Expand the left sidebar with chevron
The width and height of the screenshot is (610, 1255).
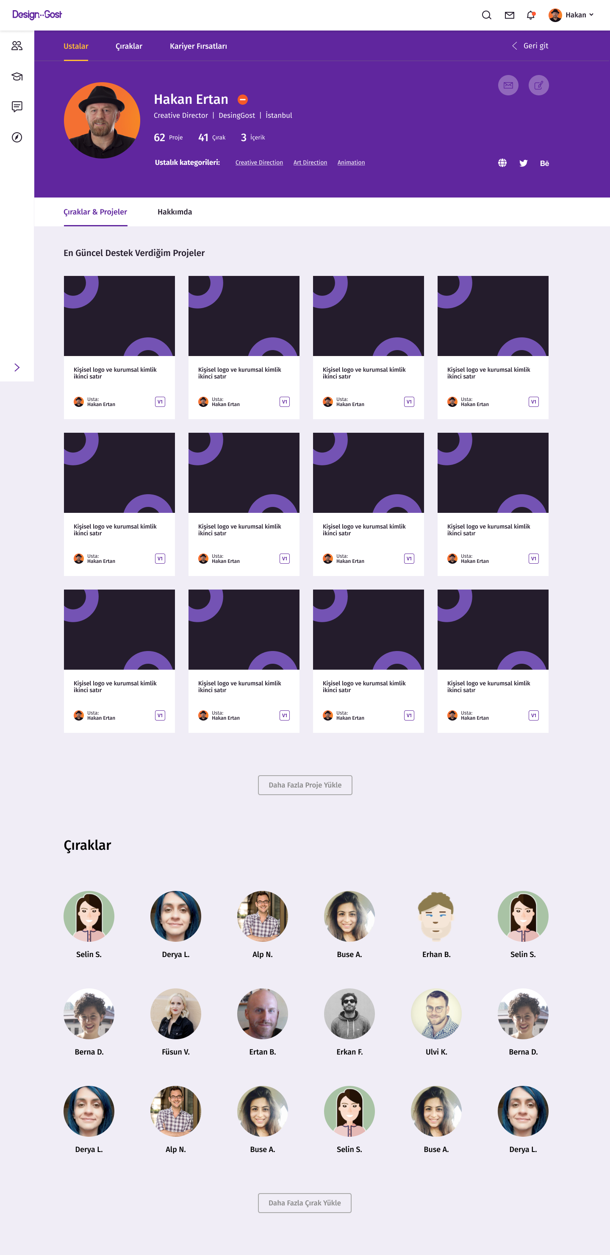(x=17, y=367)
